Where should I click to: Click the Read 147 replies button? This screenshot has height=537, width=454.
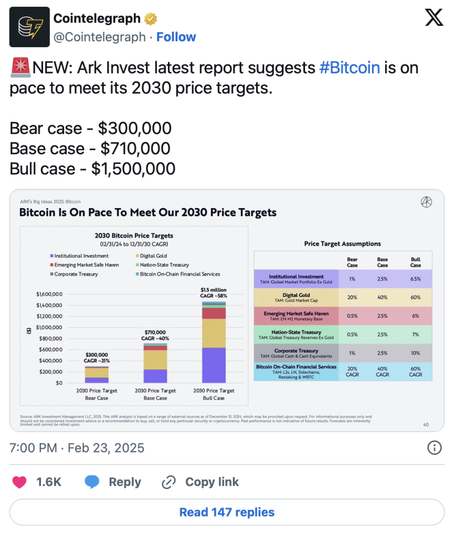[x=227, y=512]
